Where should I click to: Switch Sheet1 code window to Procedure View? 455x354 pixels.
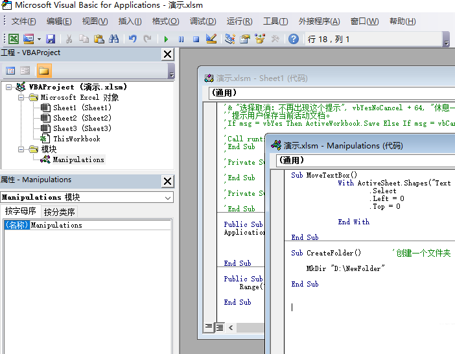coord(209,327)
